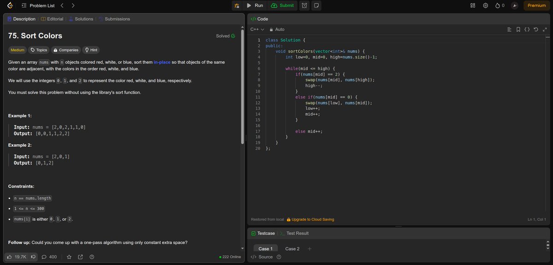Click code line with swap(nums[low], nums[mid])
553x265 pixels.
point(338,103)
